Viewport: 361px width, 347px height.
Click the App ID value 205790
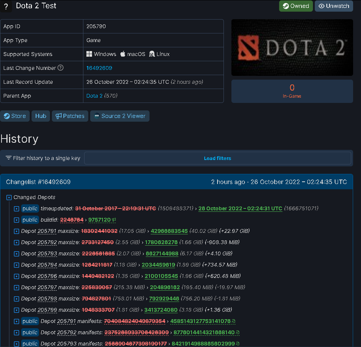point(96,26)
